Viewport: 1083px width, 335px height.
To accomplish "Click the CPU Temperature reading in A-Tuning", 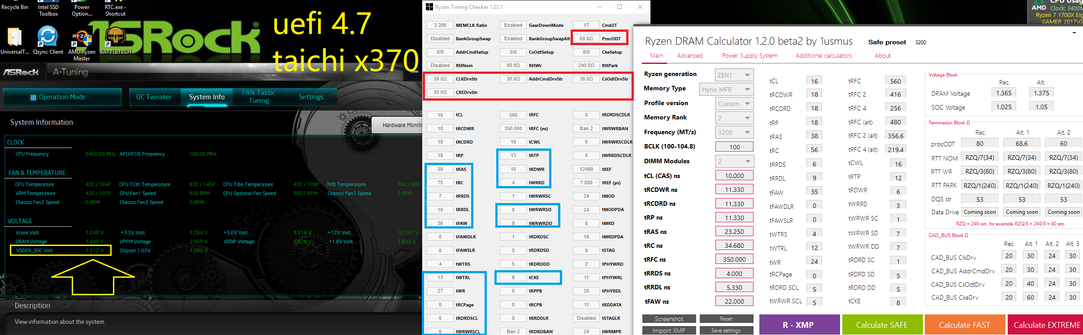I will (98, 184).
